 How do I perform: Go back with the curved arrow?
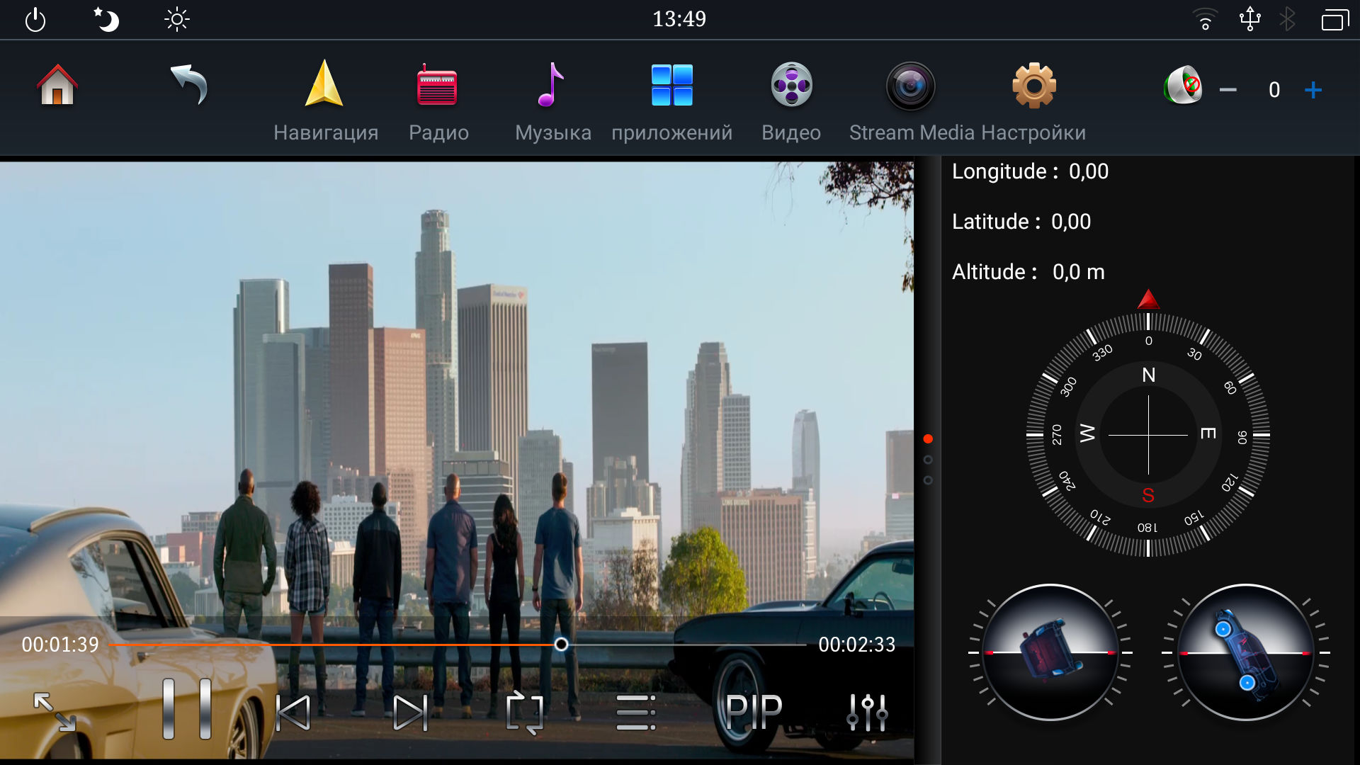pyautogui.click(x=189, y=84)
